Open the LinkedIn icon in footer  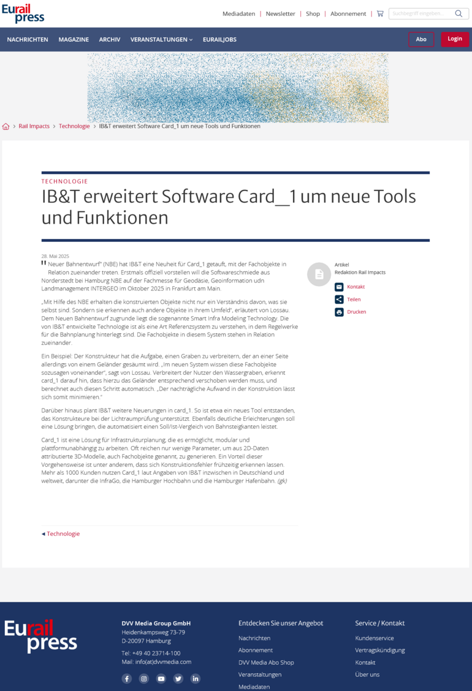click(x=196, y=679)
